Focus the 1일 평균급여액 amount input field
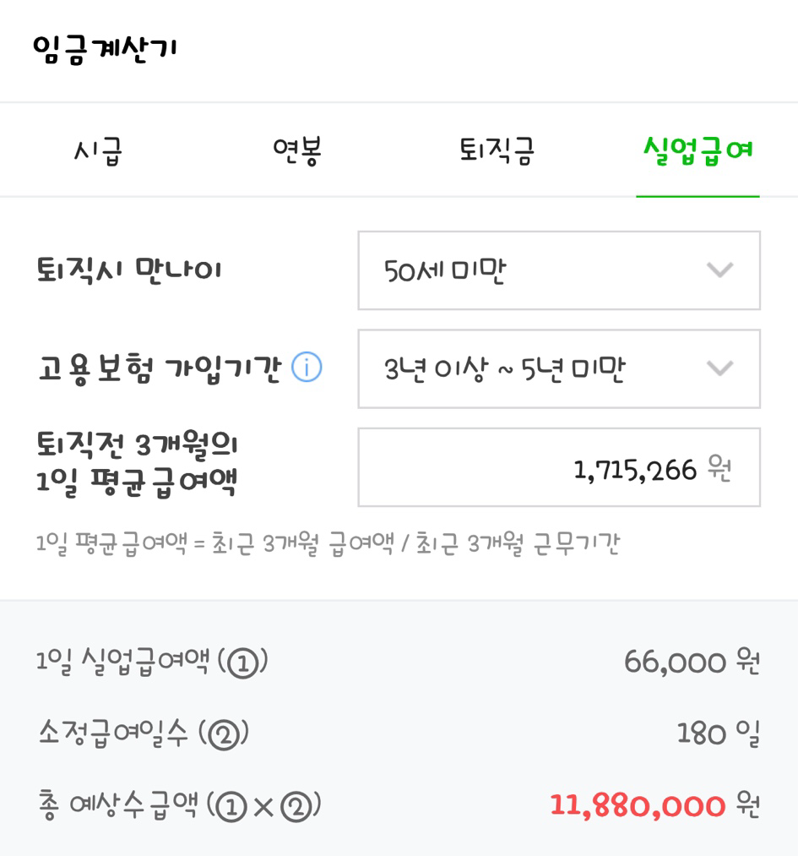 pos(558,467)
